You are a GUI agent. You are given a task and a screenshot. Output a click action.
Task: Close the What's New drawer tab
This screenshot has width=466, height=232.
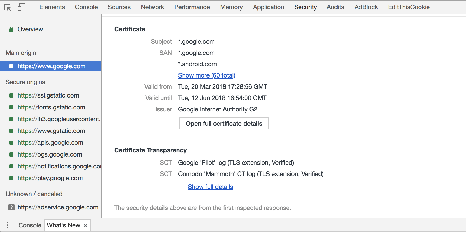85,226
